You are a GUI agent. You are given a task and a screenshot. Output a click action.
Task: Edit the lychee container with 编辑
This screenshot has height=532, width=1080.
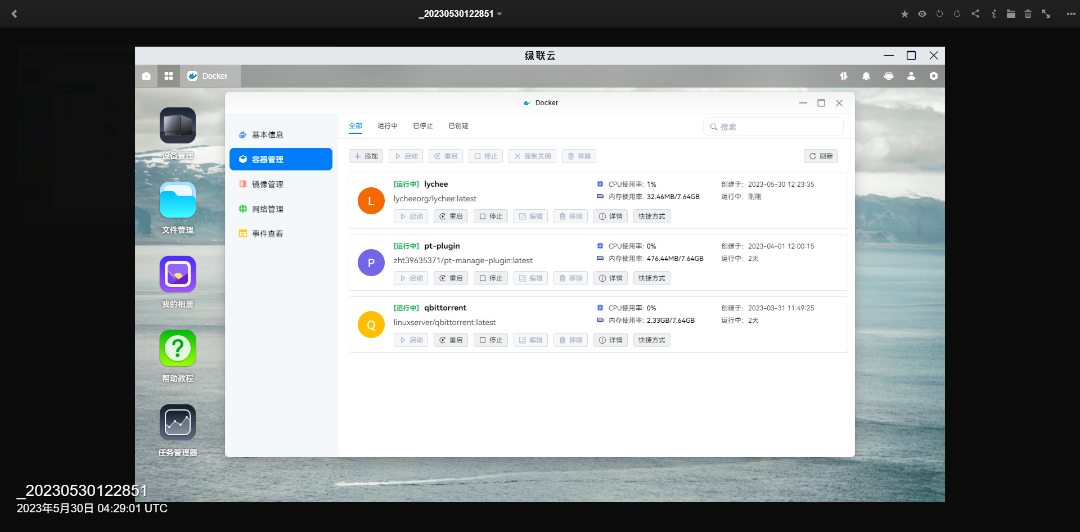click(x=530, y=217)
